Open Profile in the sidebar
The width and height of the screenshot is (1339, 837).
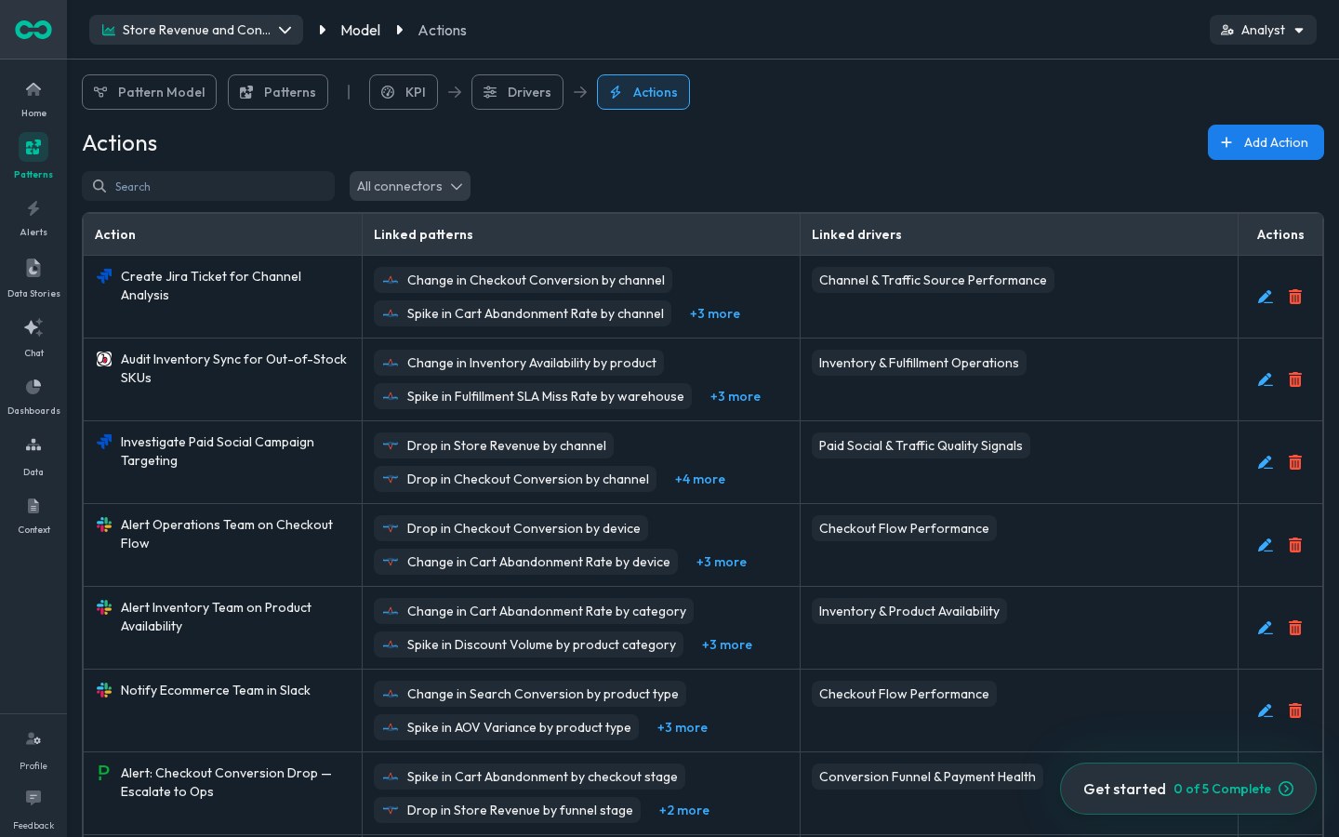pos(33,751)
